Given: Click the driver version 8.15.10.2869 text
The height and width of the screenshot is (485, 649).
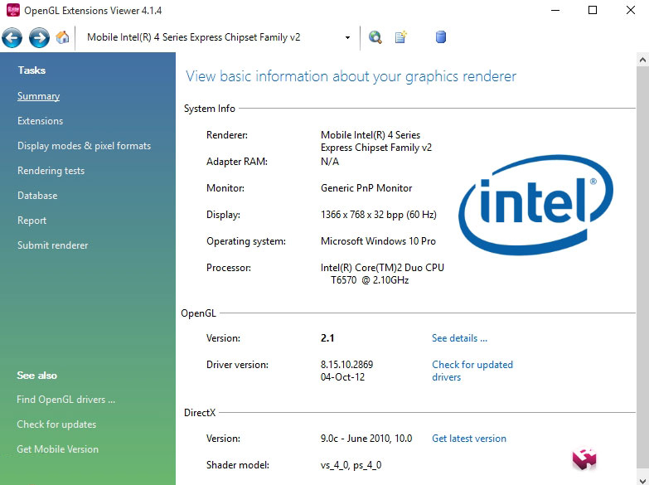Looking at the screenshot, I should pos(346,365).
